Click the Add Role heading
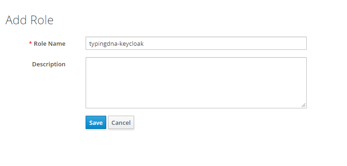This screenshot has height=166, width=347. pyautogui.click(x=29, y=20)
